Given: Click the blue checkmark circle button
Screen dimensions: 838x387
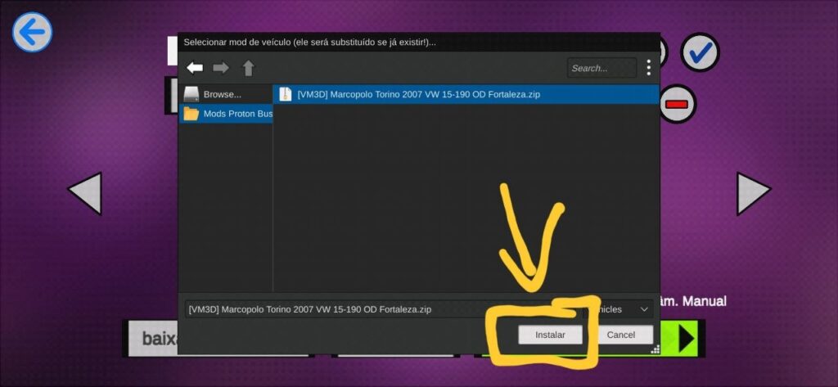Looking at the screenshot, I should tap(700, 53).
